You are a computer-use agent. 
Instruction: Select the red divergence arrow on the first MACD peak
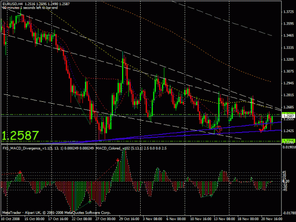click(x=20, y=172)
